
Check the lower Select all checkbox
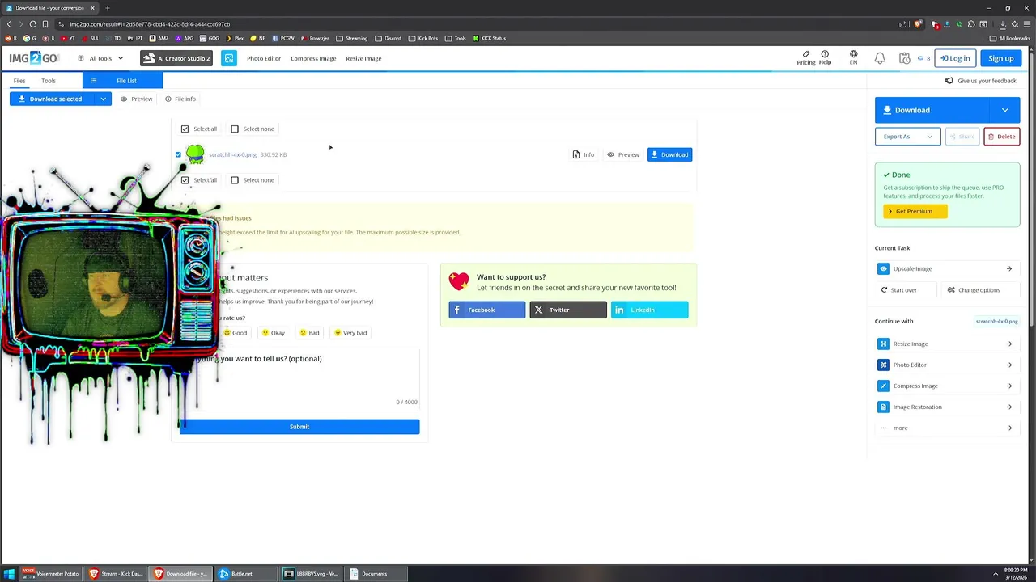(x=185, y=180)
